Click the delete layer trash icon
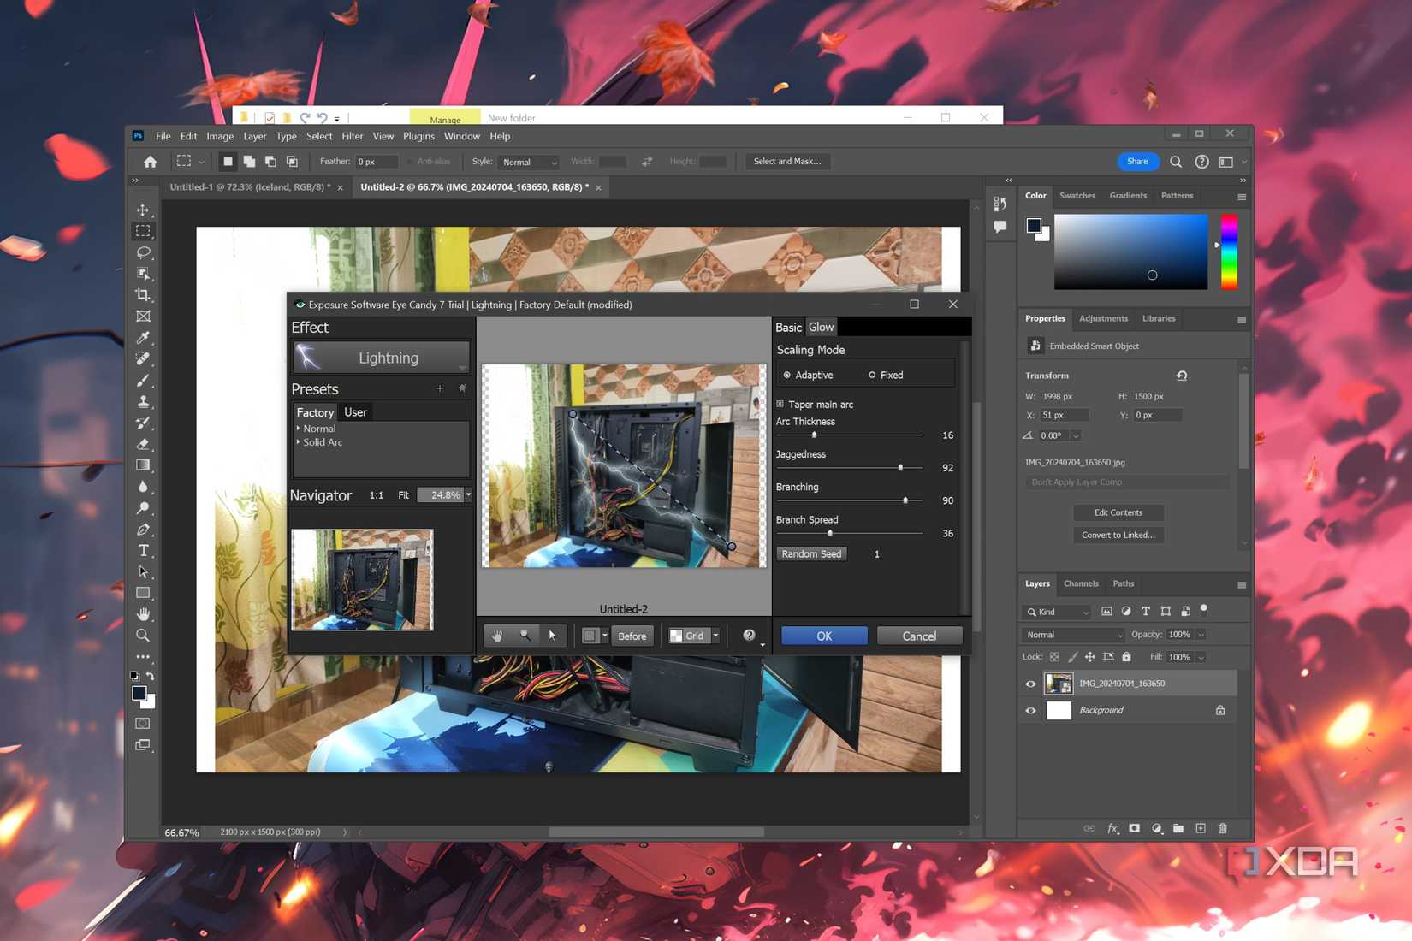 pyautogui.click(x=1222, y=828)
